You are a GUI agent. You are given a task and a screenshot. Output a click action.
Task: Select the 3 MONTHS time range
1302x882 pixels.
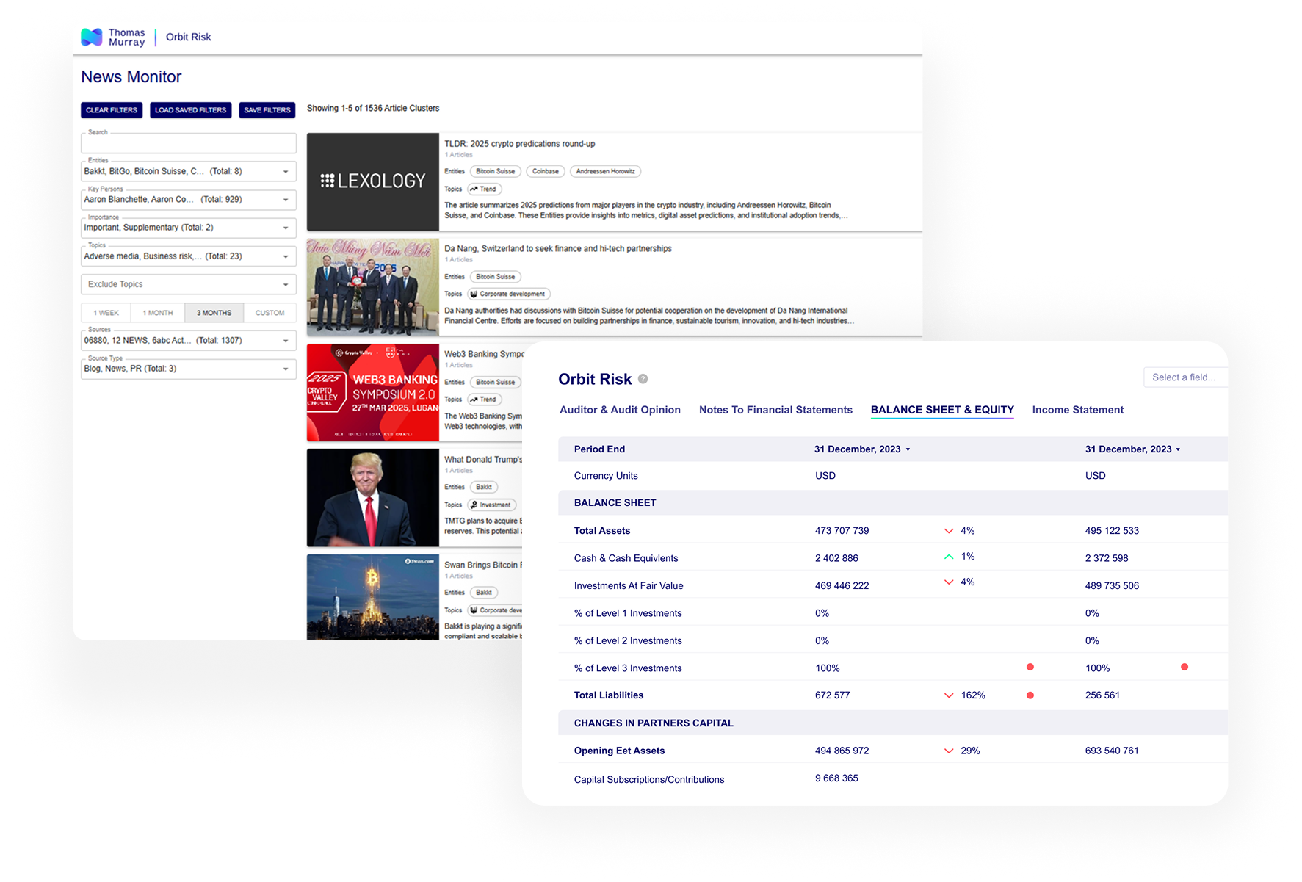pos(214,313)
